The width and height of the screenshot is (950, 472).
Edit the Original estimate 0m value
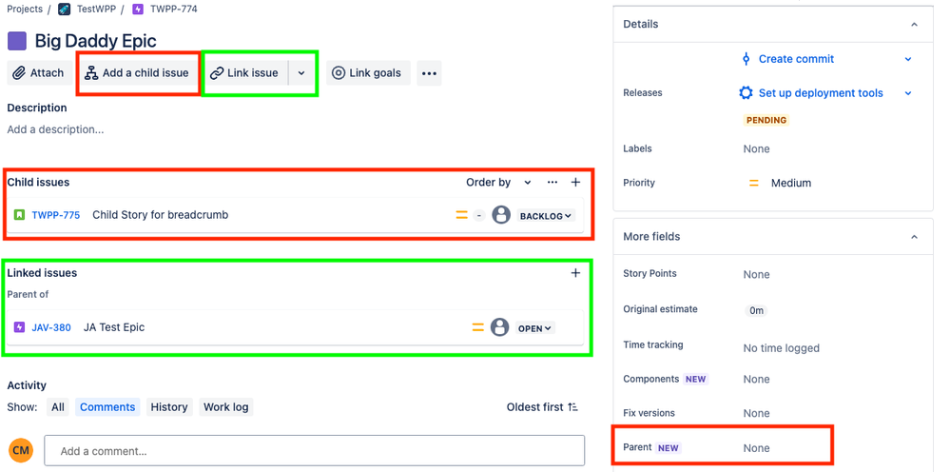click(x=756, y=311)
